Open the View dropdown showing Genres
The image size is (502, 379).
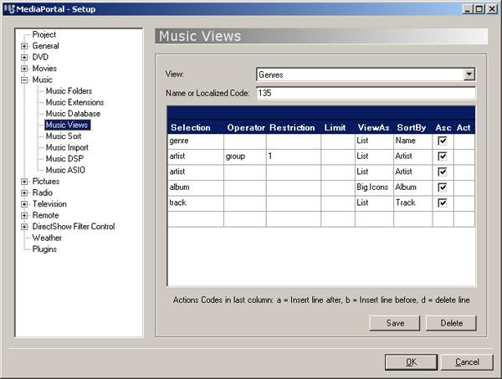tap(469, 74)
